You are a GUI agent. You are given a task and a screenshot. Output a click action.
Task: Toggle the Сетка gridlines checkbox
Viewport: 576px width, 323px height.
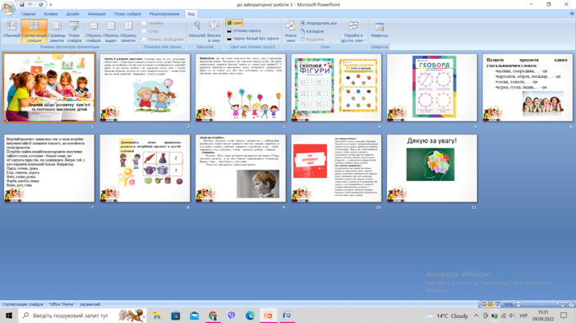click(x=144, y=31)
